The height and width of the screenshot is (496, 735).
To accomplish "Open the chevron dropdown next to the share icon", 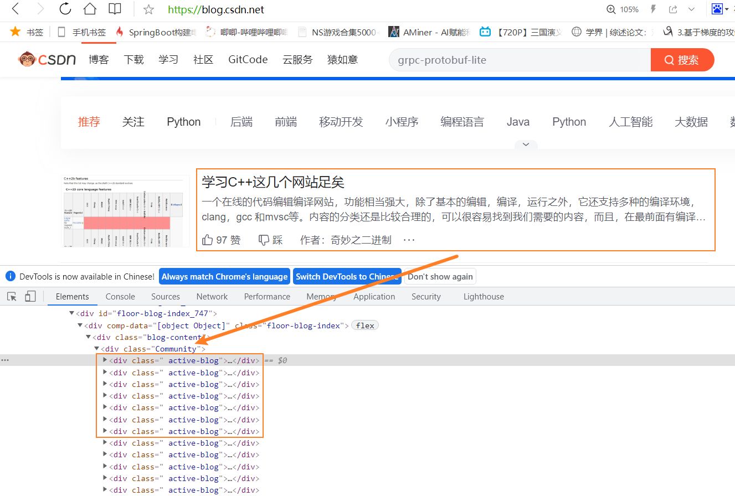I will (x=691, y=9).
